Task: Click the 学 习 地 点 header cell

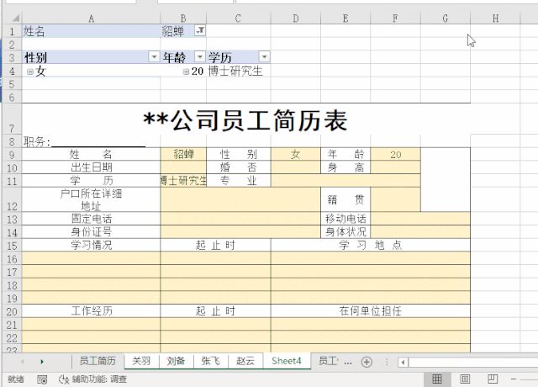Action: 371,245
